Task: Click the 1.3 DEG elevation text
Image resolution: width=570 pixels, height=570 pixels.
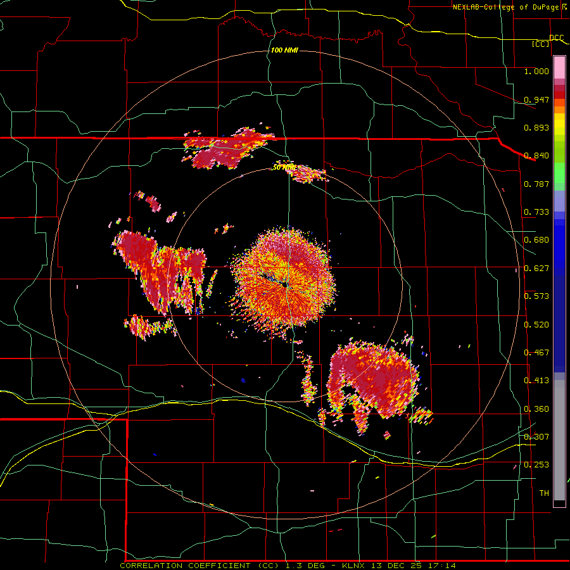Action: click(306, 566)
